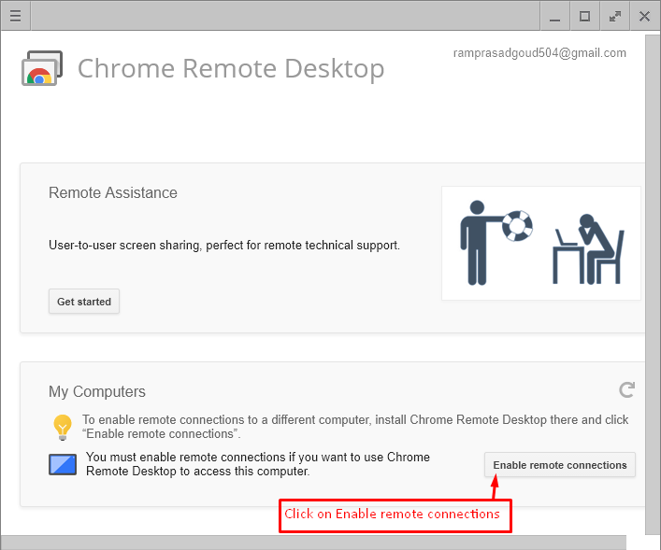
Task: Click the 'To enable remote connections' tip text
Action: point(355,427)
